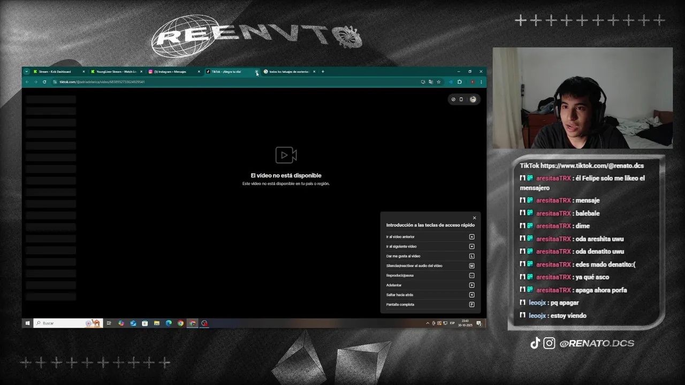Open File Explorer from taskbar

coord(157,323)
